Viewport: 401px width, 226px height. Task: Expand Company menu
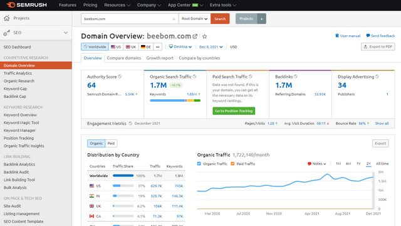point(149,5)
